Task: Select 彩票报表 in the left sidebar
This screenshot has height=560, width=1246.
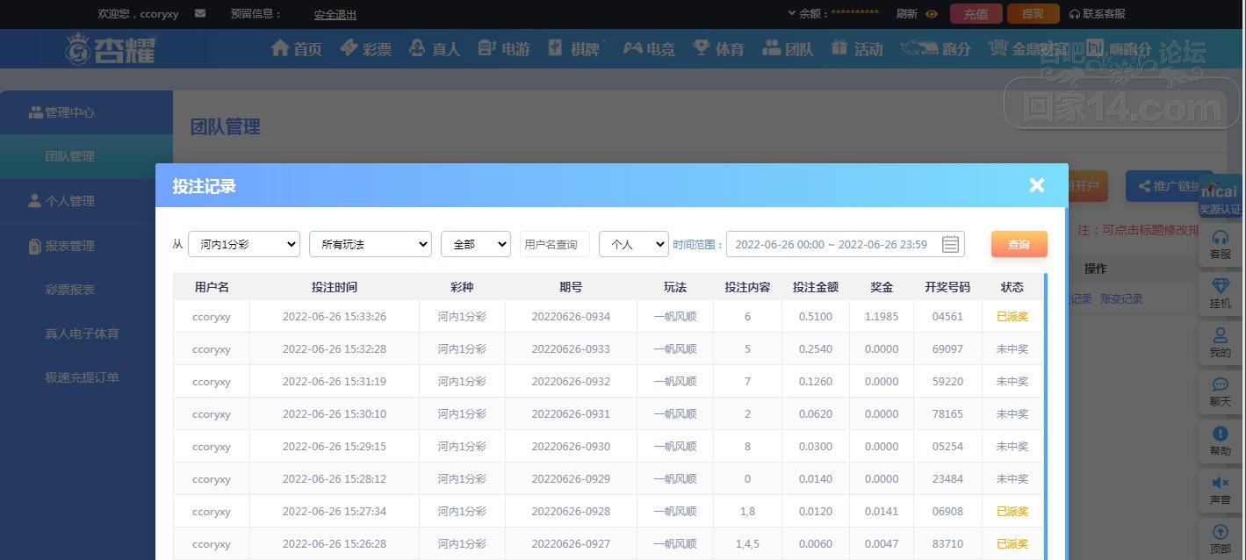Action: tap(70, 290)
